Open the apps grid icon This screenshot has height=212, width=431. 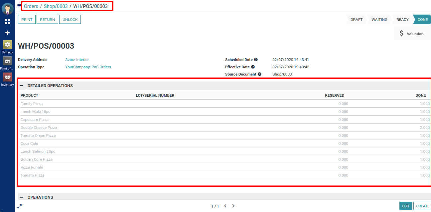[x=7, y=22]
